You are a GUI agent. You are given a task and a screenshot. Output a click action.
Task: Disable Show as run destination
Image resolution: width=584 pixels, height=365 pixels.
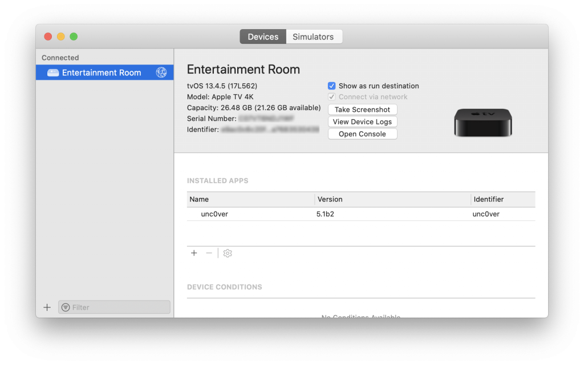pos(331,86)
